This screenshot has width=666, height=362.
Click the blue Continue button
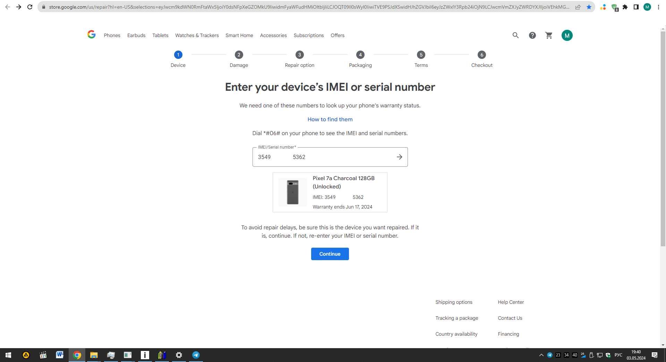tap(330, 254)
